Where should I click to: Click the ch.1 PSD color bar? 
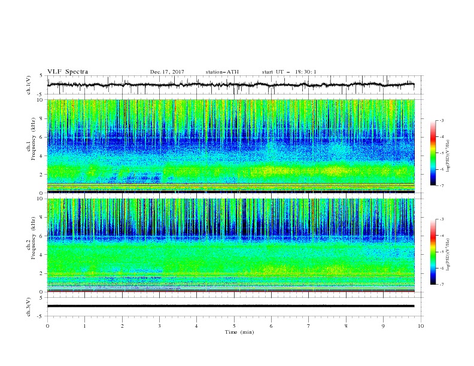[x=433, y=153]
